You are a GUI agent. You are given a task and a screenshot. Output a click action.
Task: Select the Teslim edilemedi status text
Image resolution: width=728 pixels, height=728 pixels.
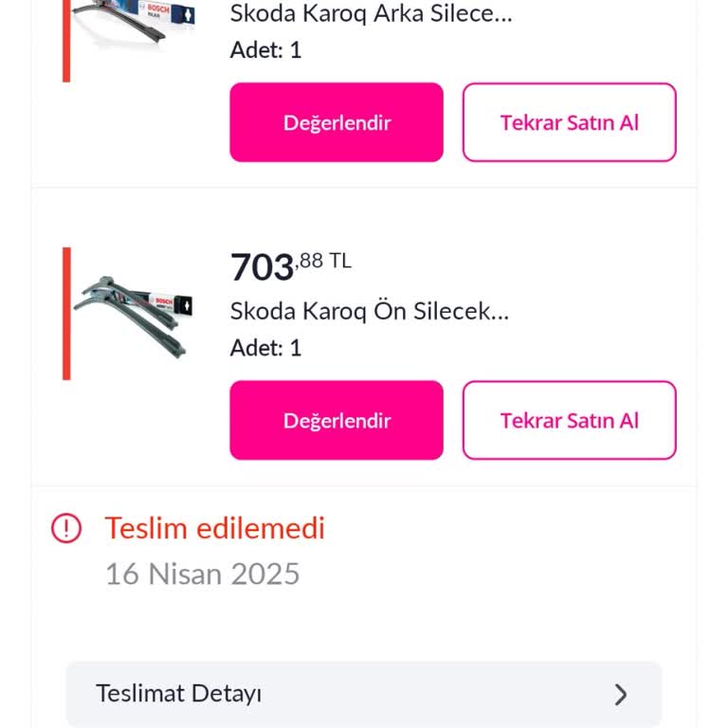(x=214, y=528)
